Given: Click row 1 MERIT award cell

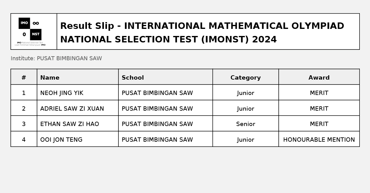Looking at the screenshot, I should 319,93.
